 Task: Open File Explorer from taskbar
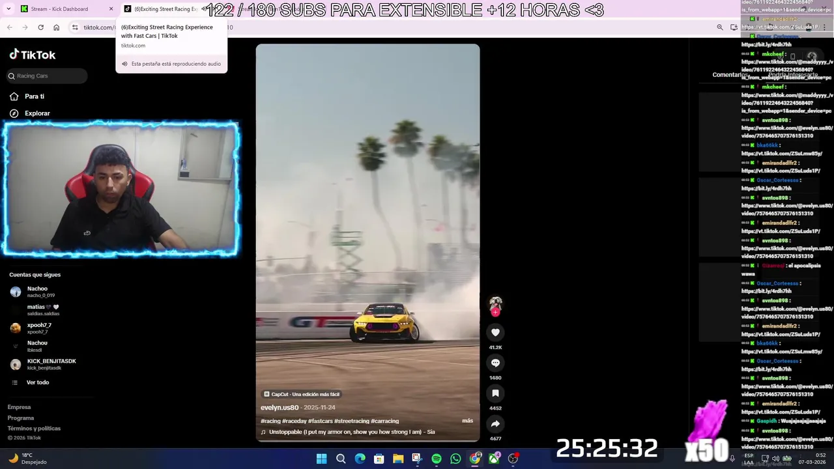coord(398,459)
